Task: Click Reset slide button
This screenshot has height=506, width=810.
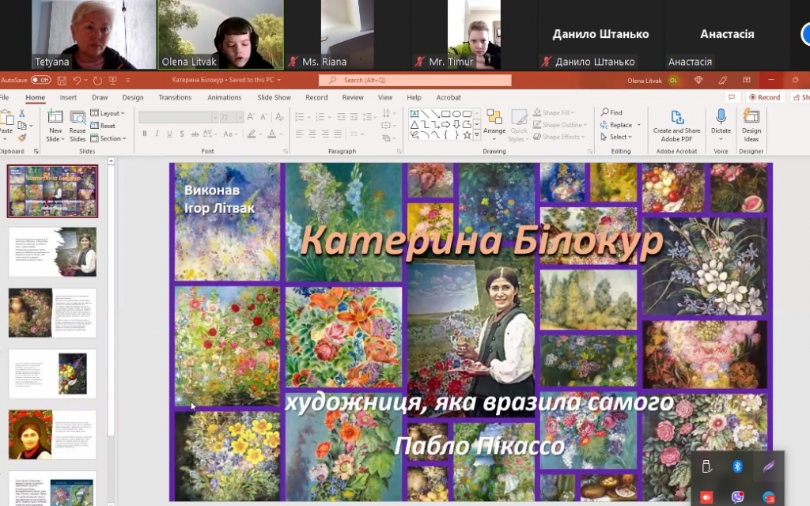Action: pyautogui.click(x=103, y=126)
